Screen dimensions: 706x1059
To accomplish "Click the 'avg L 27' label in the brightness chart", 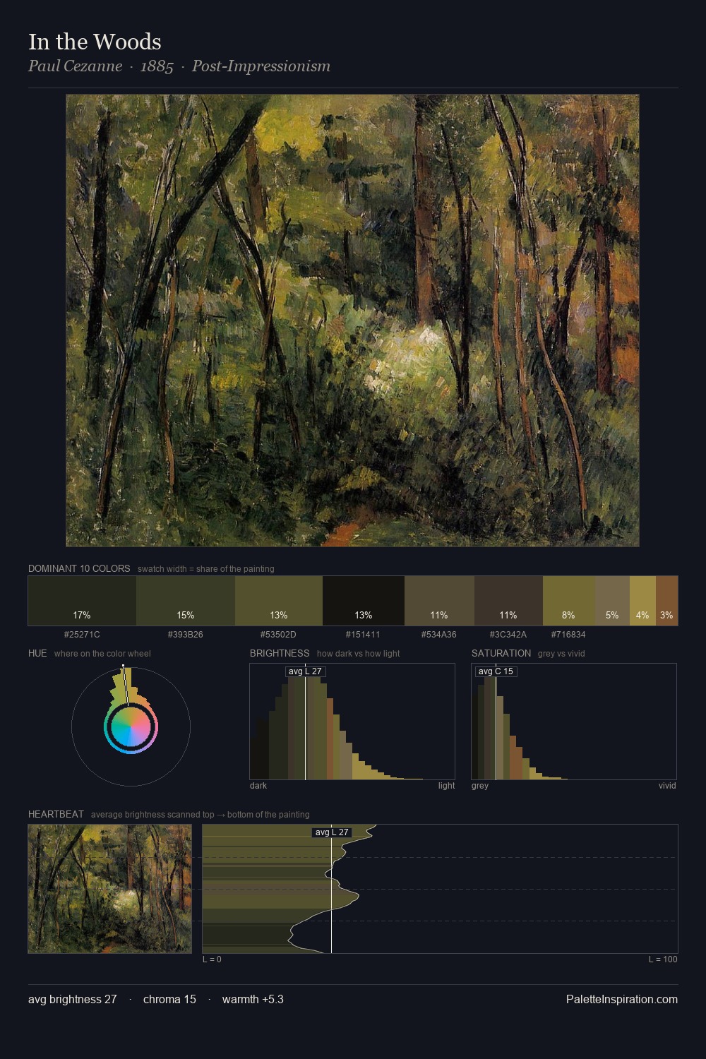I will [305, 671].
